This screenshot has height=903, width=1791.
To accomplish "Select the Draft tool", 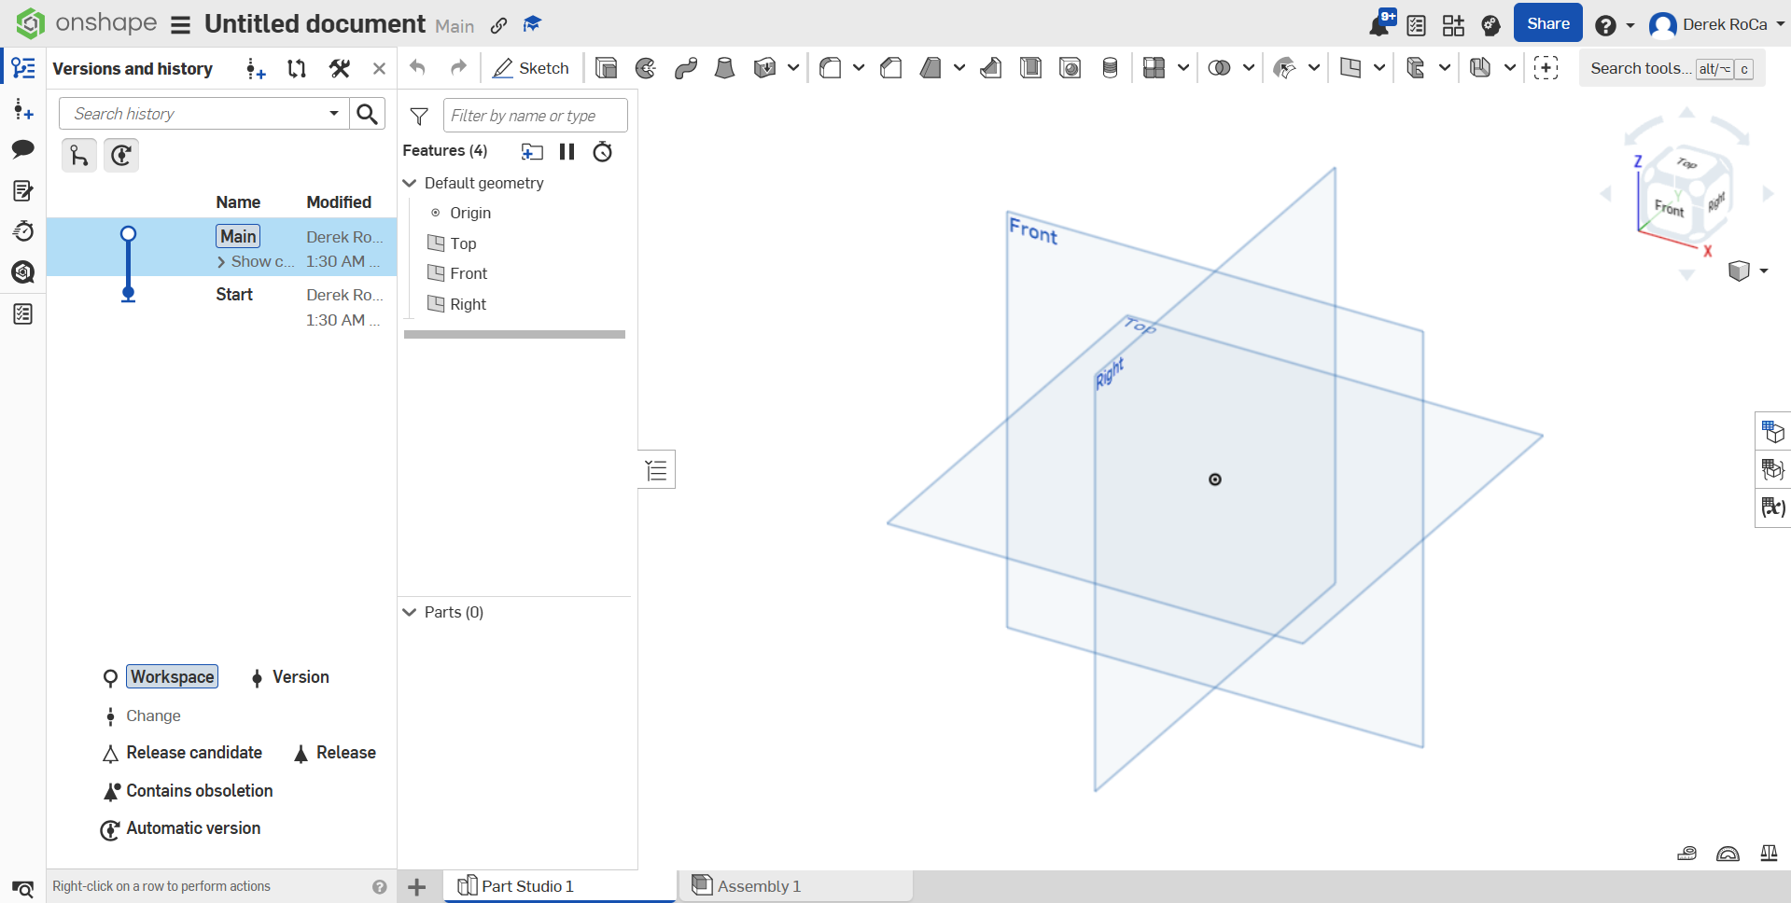I will pyautogui.click(x=930, y=68).
